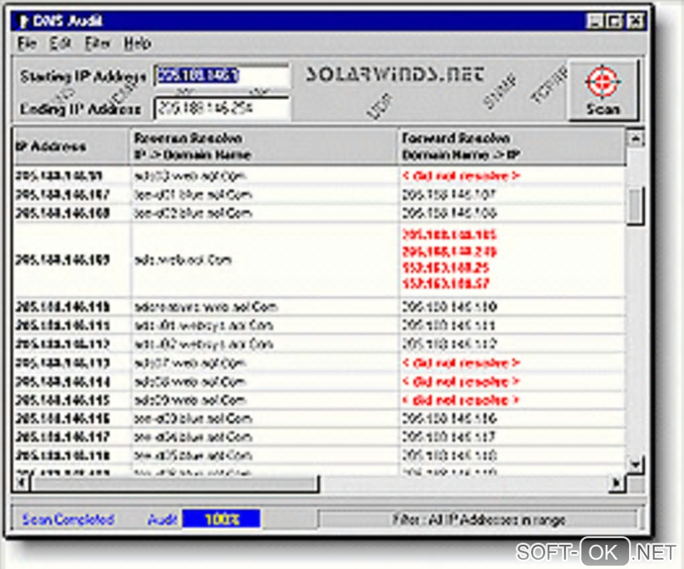Start the scan with the Scan button
684x569 pixels.
click(603, 90)
